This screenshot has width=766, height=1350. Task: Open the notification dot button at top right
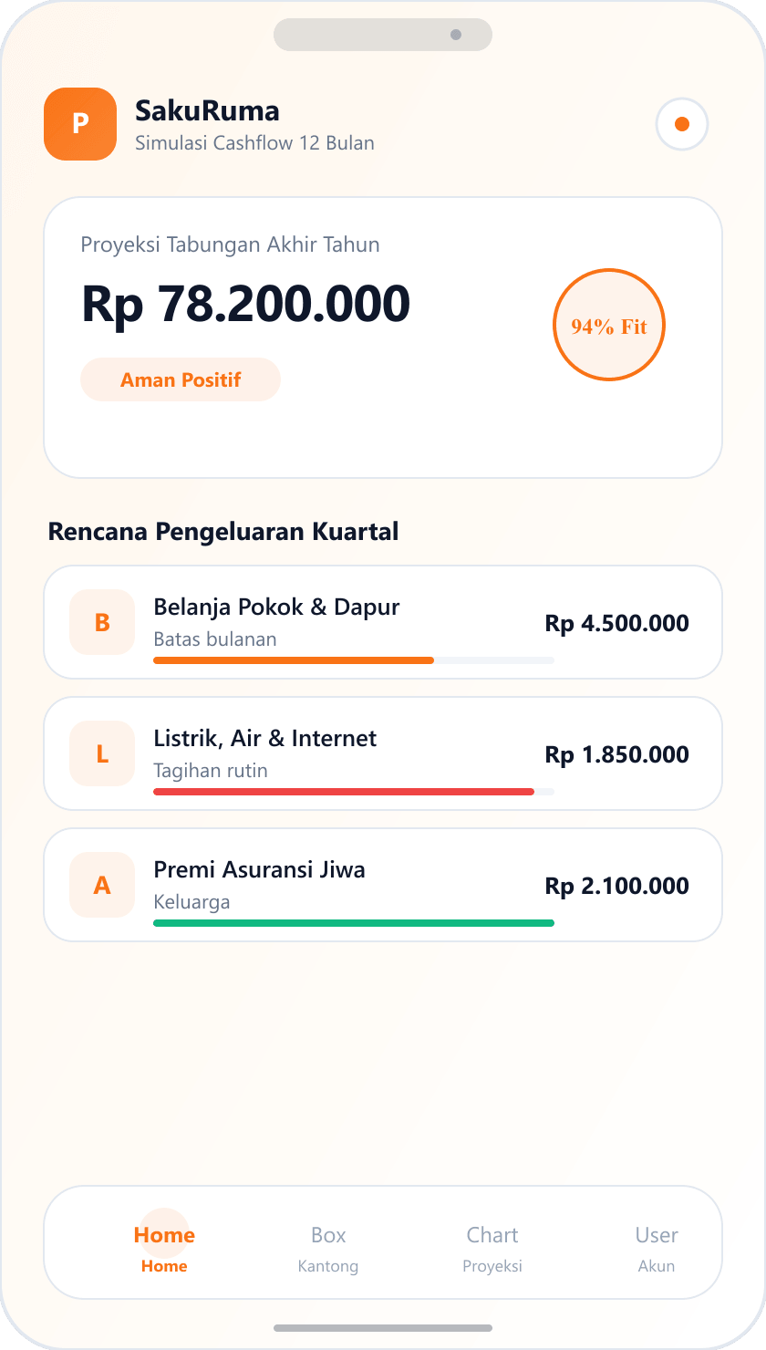(x=682, y=124)
